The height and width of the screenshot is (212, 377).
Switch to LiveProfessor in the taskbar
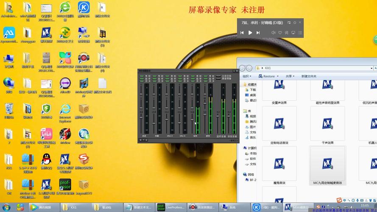[171, 207]
